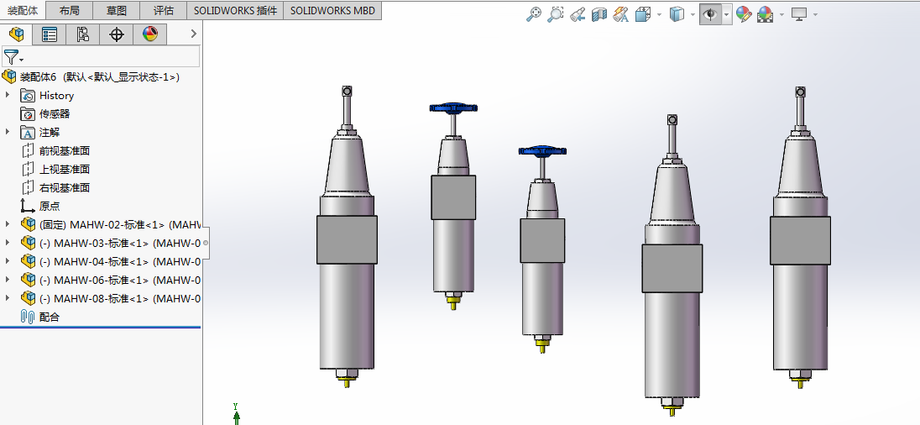Viewport: 920px width, 425px height.
Task: Select the Zoom to Area tool
Action: coord(555,14)
